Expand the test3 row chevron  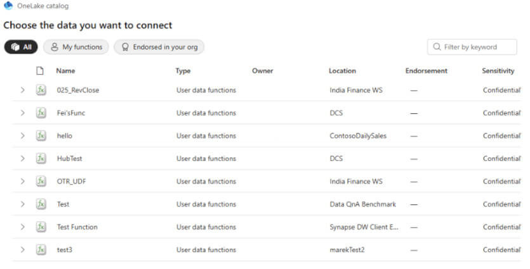coord(22,250)
